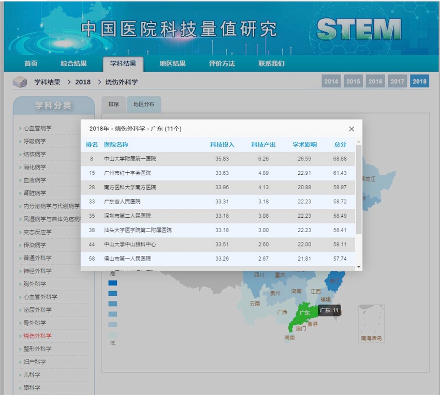Switch to year 2017
This screenshot has height=395, width=440.
pos(398,81)
